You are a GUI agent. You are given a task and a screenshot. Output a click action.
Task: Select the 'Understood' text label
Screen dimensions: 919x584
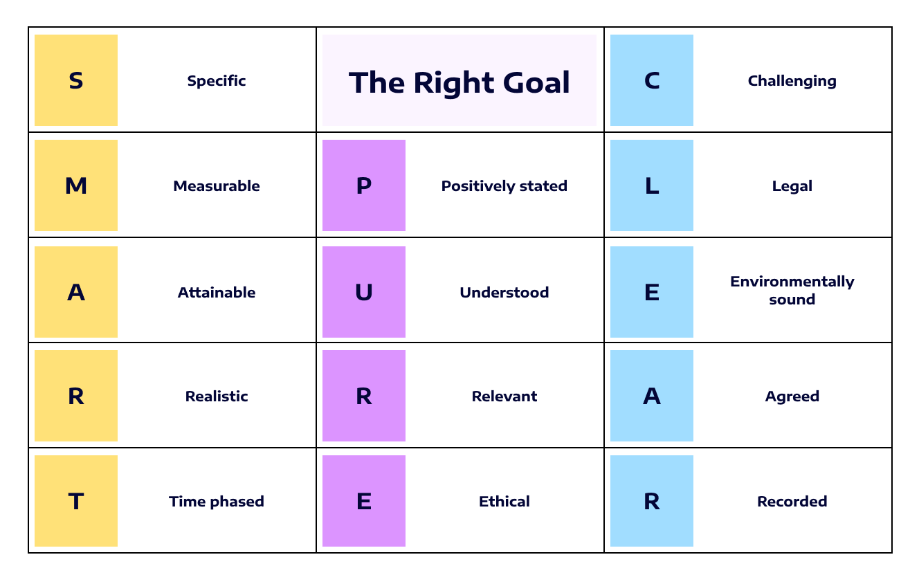(504, 293)
